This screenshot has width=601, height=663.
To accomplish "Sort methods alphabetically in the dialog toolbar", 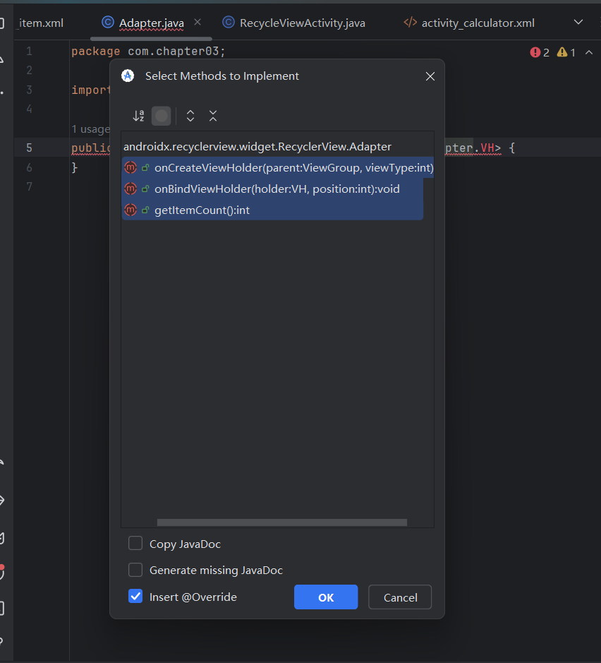I will pos(138,116).
